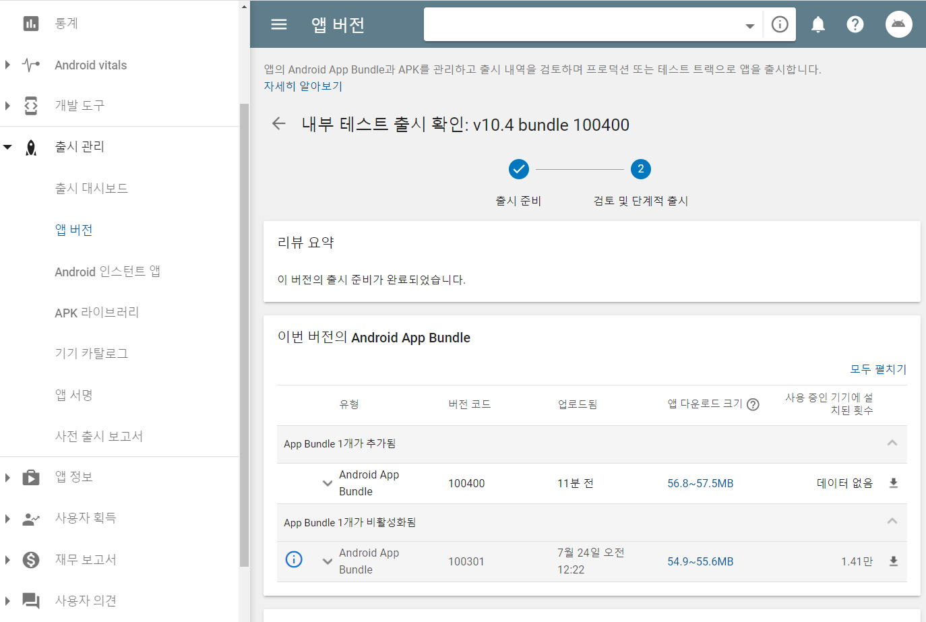Open 앱 서명 in the sidebar
Image resolution: width=926 pixels, height=622 pixels.
[x=73, y=395]
